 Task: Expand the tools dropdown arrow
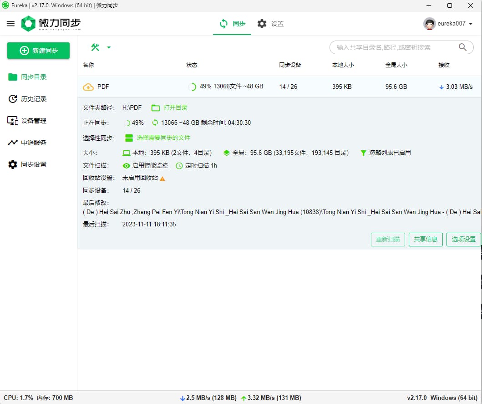[108, 47]
